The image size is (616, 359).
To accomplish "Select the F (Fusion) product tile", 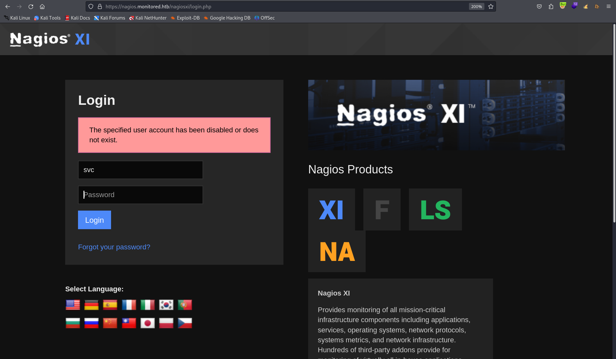I will click(382, 209).
